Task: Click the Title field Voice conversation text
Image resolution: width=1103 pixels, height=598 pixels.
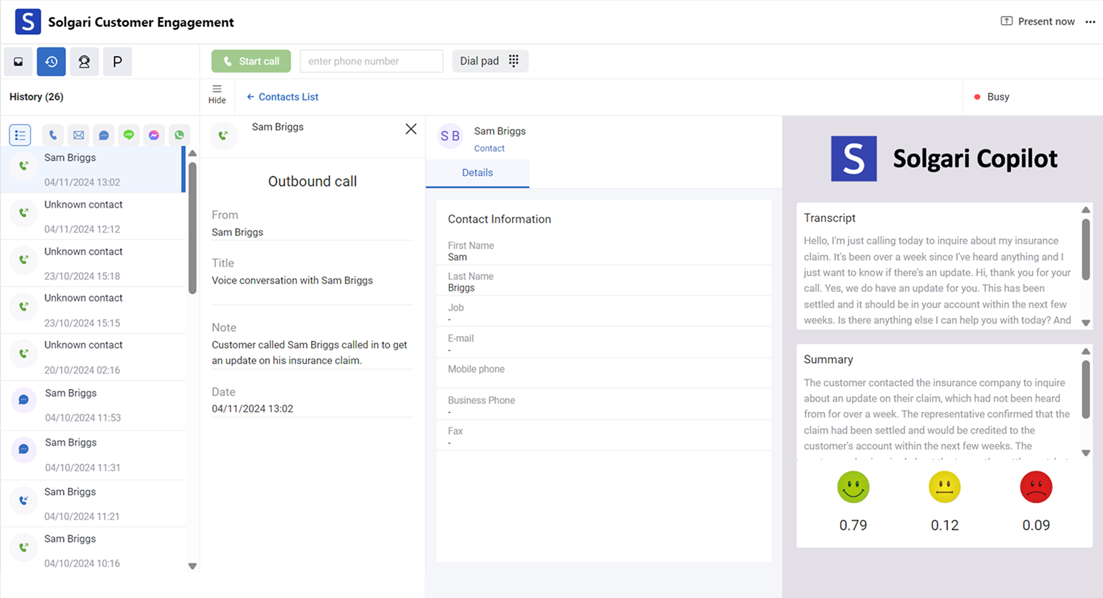Action: (292, 281)
